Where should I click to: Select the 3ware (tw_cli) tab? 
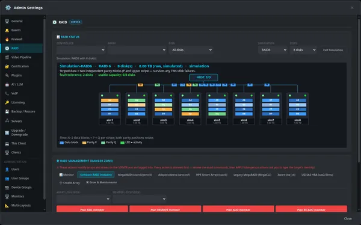[286, 175]
